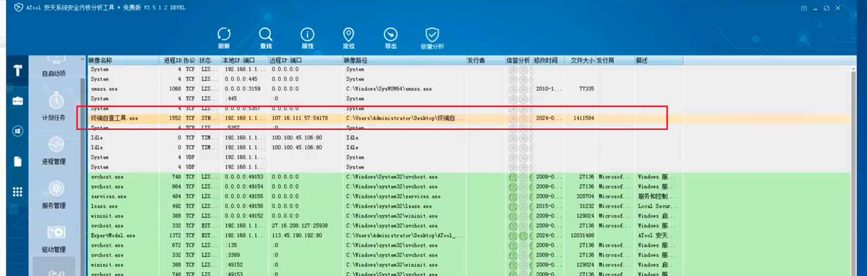Click description Local Secur... in lsass.exe row

pos(658,206)
